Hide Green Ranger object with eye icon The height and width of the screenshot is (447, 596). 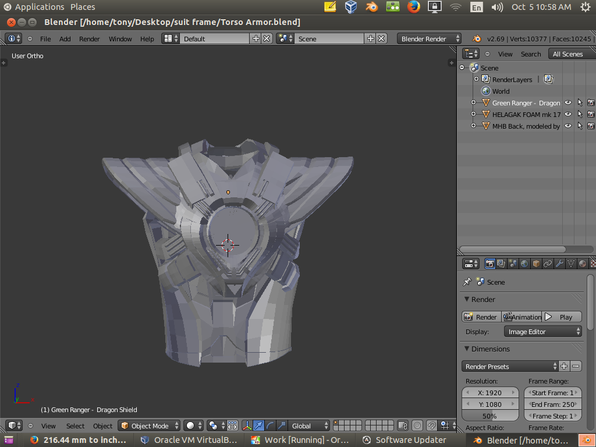tap(568, 102)
